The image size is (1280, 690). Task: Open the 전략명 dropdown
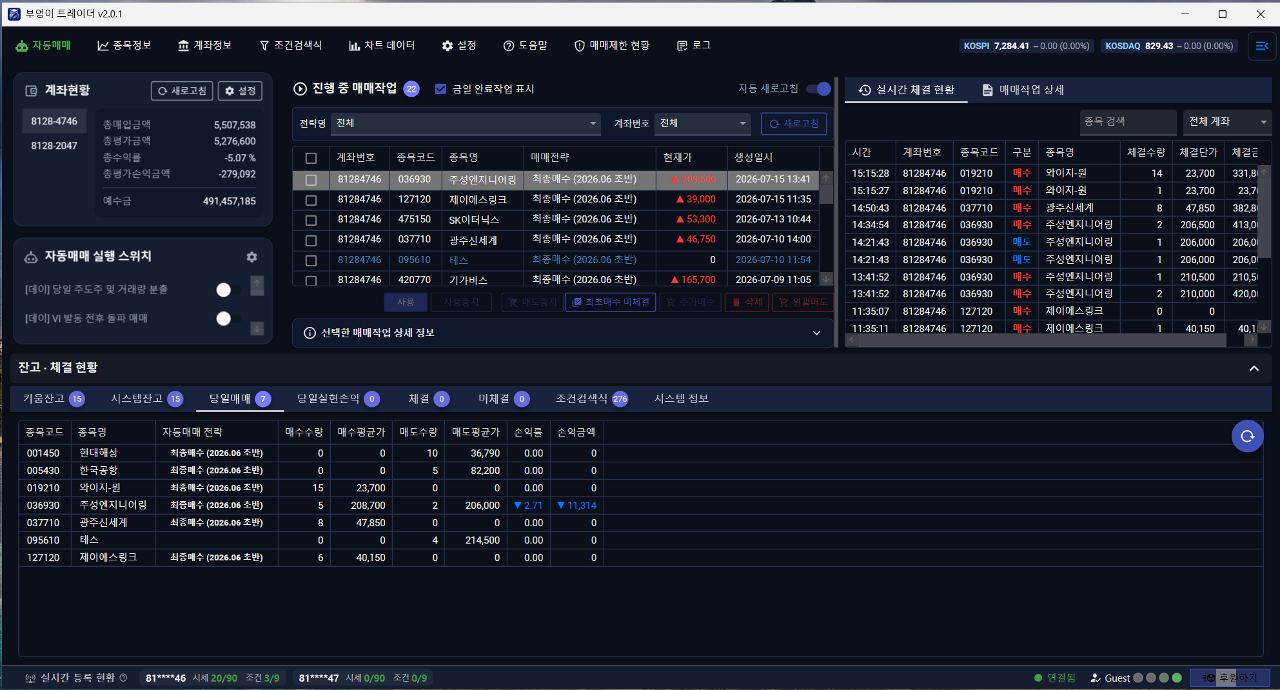(x=466, y=123)
